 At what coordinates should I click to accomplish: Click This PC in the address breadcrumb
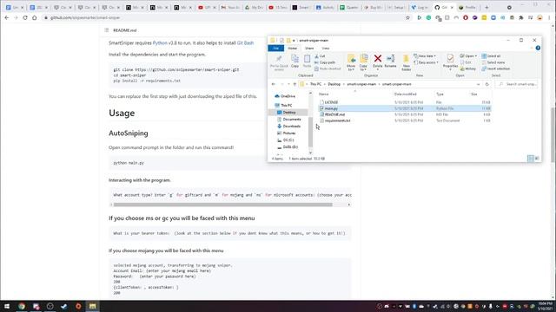click(x=315, y=84)
